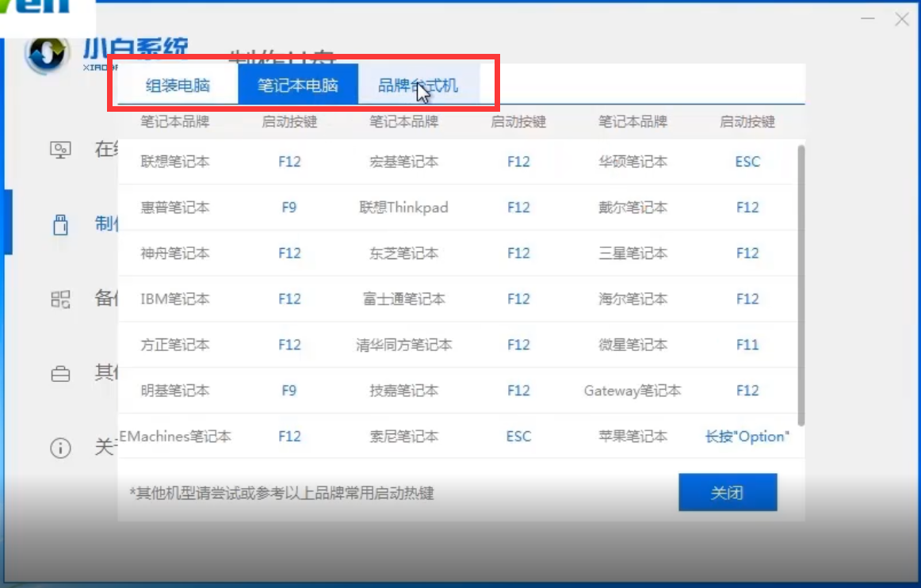
Task: Select the online reinstall monitor icon
Action: [x=59, y=151]
